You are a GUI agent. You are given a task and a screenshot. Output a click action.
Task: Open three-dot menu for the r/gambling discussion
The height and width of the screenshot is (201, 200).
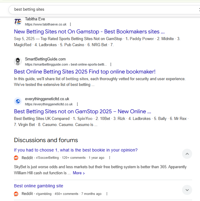pyautogui.click(x=107, y=194)
